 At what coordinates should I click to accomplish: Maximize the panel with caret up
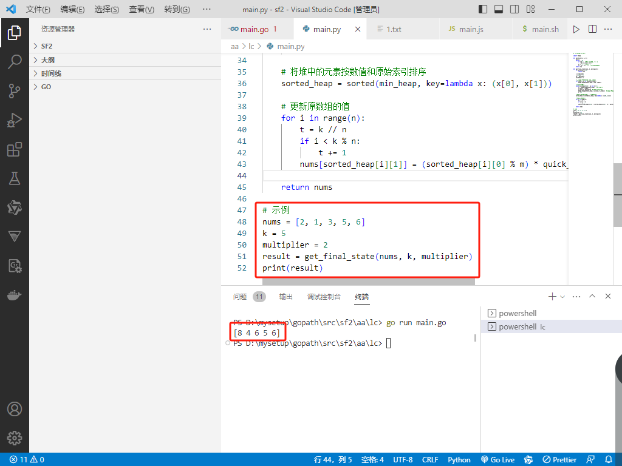click(592, 296)
